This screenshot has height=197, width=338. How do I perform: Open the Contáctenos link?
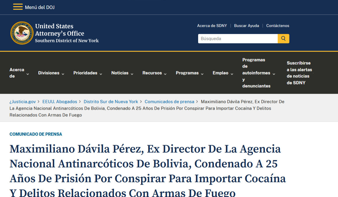click(x=278, y=26)
